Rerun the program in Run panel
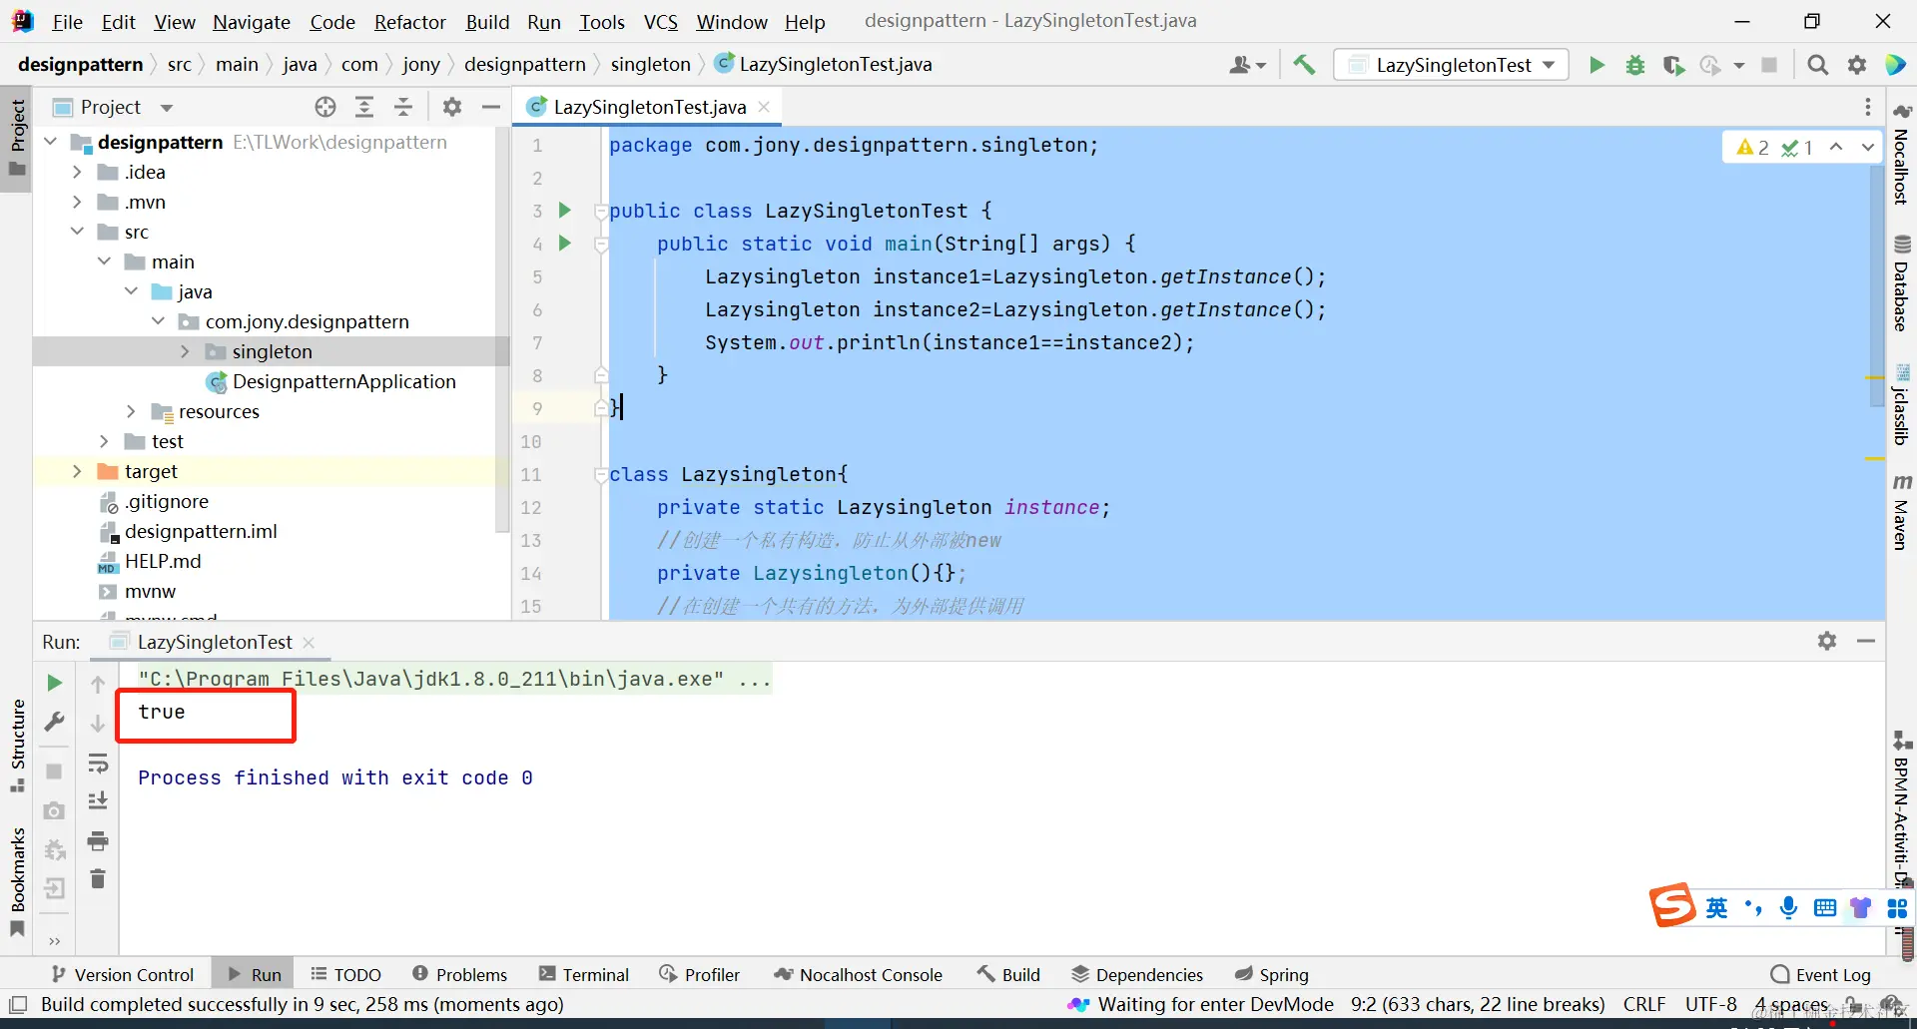 click(55, 683)
